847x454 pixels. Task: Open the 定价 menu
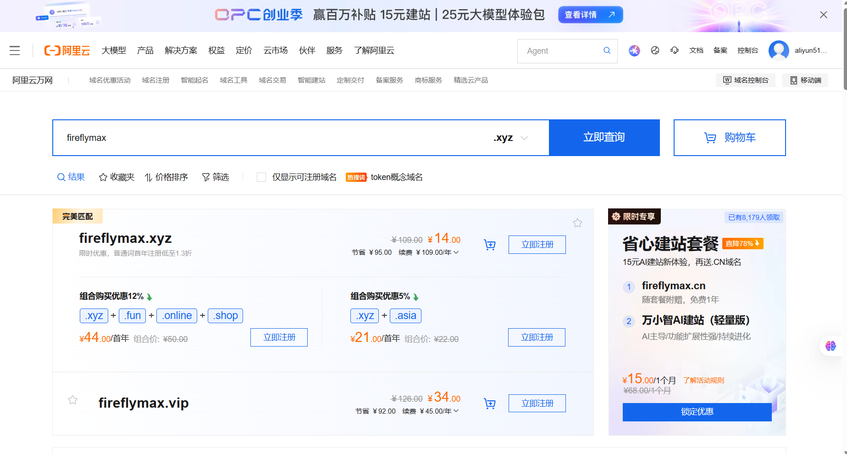tap(244, 50)
